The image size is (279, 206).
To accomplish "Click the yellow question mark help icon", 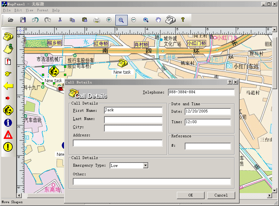I will [x=183, y=20].
